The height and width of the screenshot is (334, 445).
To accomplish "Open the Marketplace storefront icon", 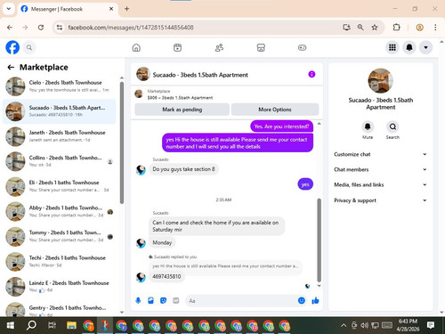I will (261, 47).
